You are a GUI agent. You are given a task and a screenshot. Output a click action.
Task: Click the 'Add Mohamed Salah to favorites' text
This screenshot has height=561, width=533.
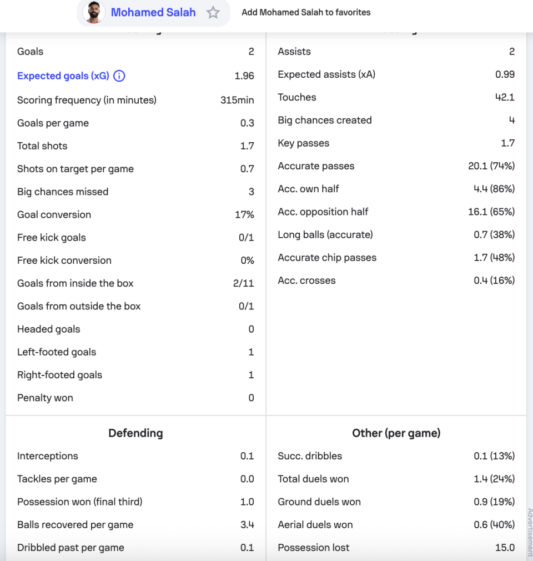(306, 12)
